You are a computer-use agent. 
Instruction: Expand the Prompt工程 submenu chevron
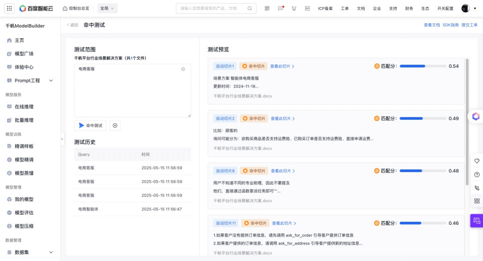click(x=51, y=80)
